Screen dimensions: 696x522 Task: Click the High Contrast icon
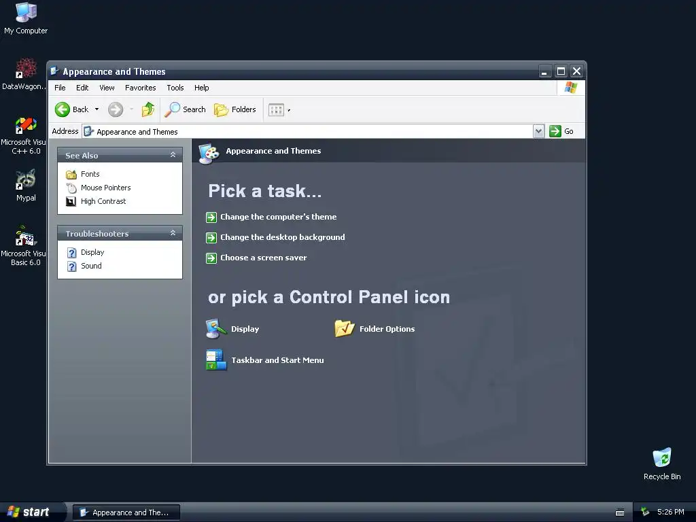pos(71,201)
